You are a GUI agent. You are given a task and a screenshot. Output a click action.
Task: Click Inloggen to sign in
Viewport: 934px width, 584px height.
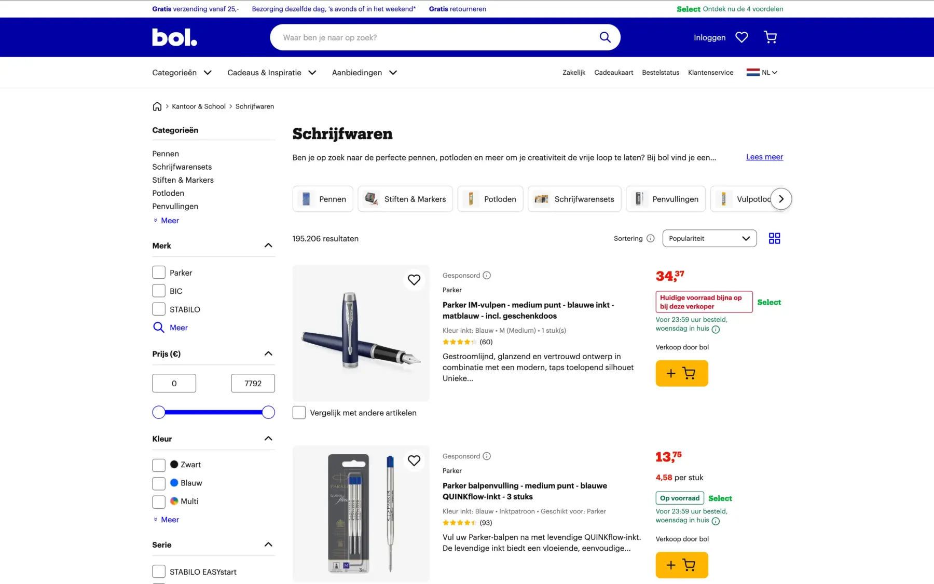[709, 37]
